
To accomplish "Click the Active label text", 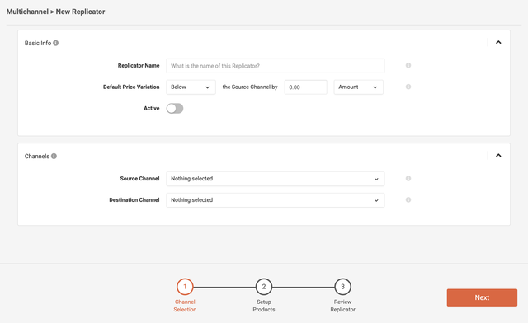I will [152, 108].
